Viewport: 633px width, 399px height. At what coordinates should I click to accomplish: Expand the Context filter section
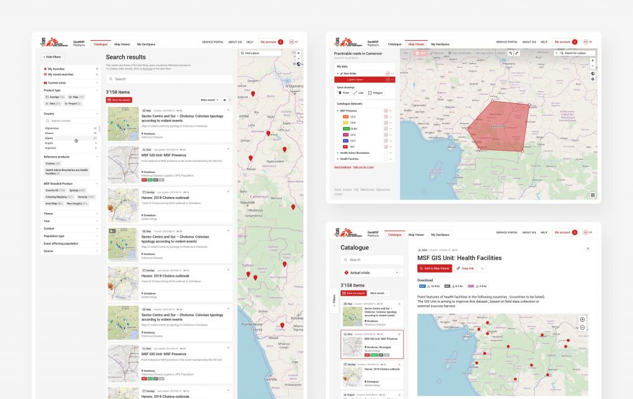(x=70, y=229)
